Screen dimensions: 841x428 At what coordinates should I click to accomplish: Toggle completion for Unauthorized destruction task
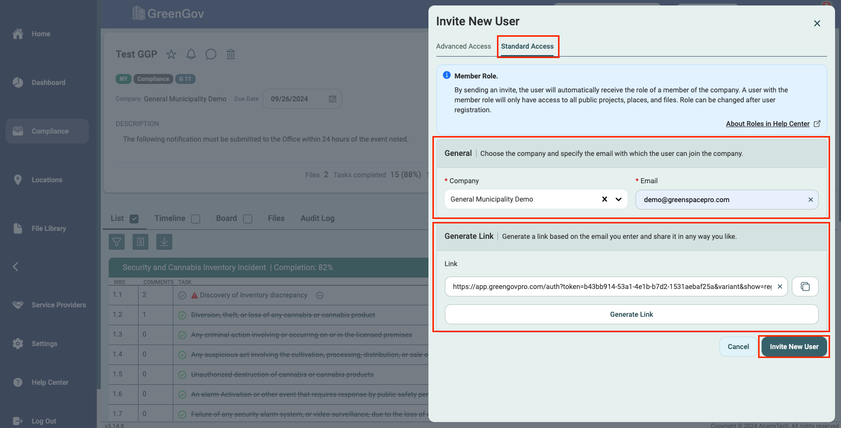pyautogui.click(x=182, y=375)
